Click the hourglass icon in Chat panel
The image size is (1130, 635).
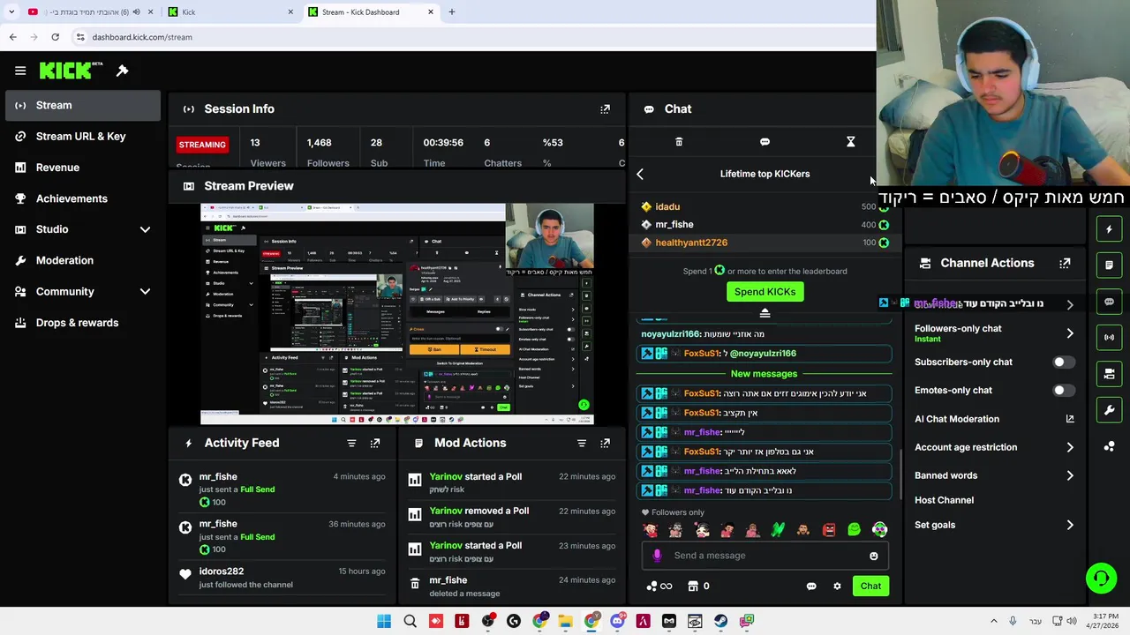click(850, 142)
